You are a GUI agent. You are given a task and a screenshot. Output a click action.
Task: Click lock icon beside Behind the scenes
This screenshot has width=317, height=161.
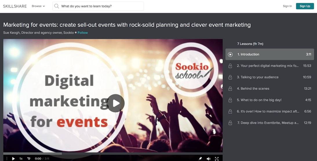230,89
